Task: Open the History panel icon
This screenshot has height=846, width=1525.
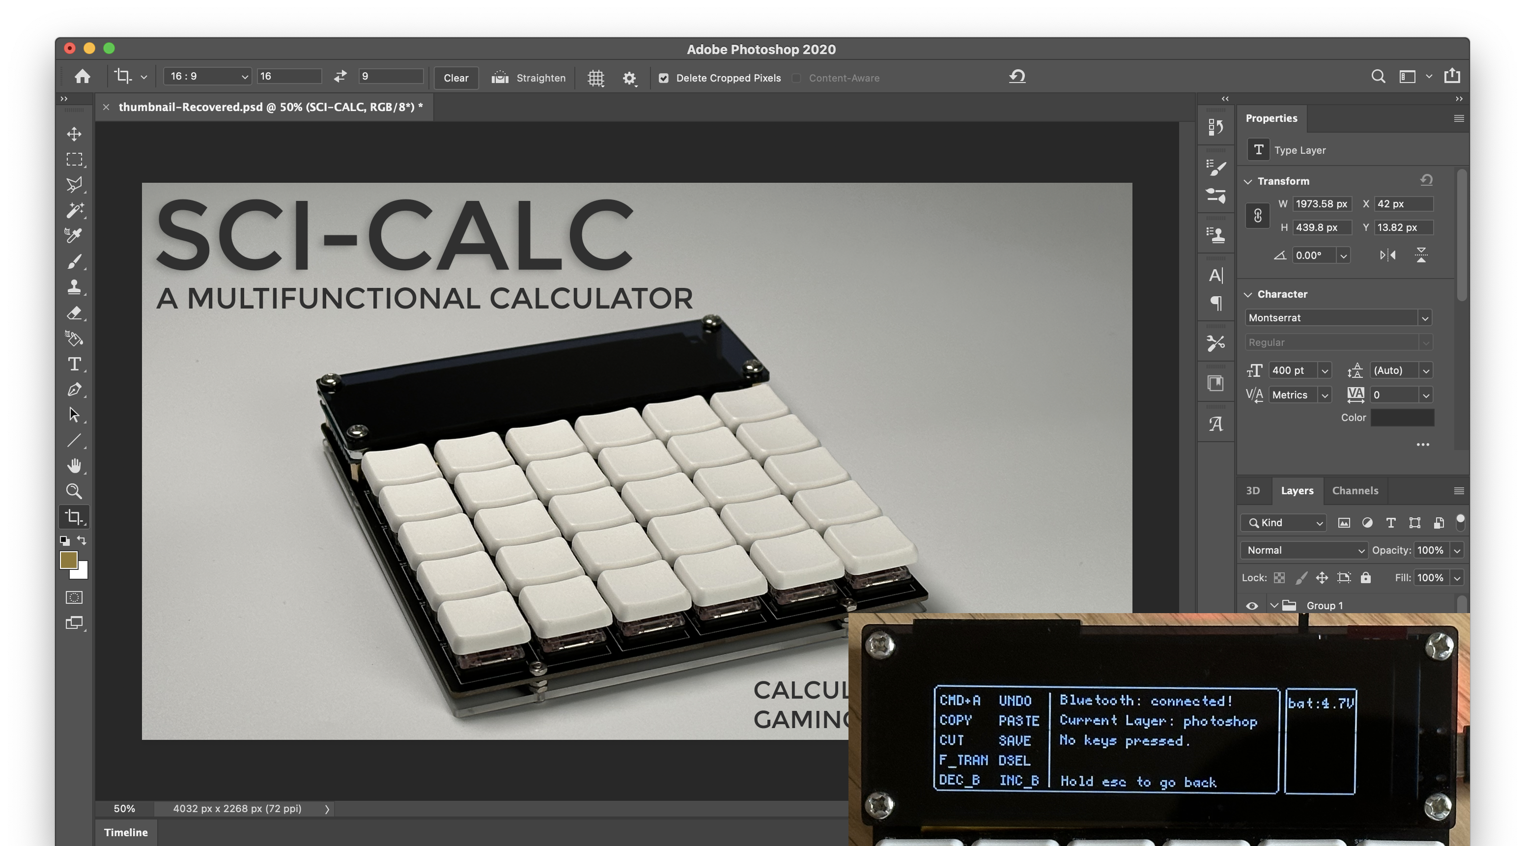Action: click(1215, 127)
